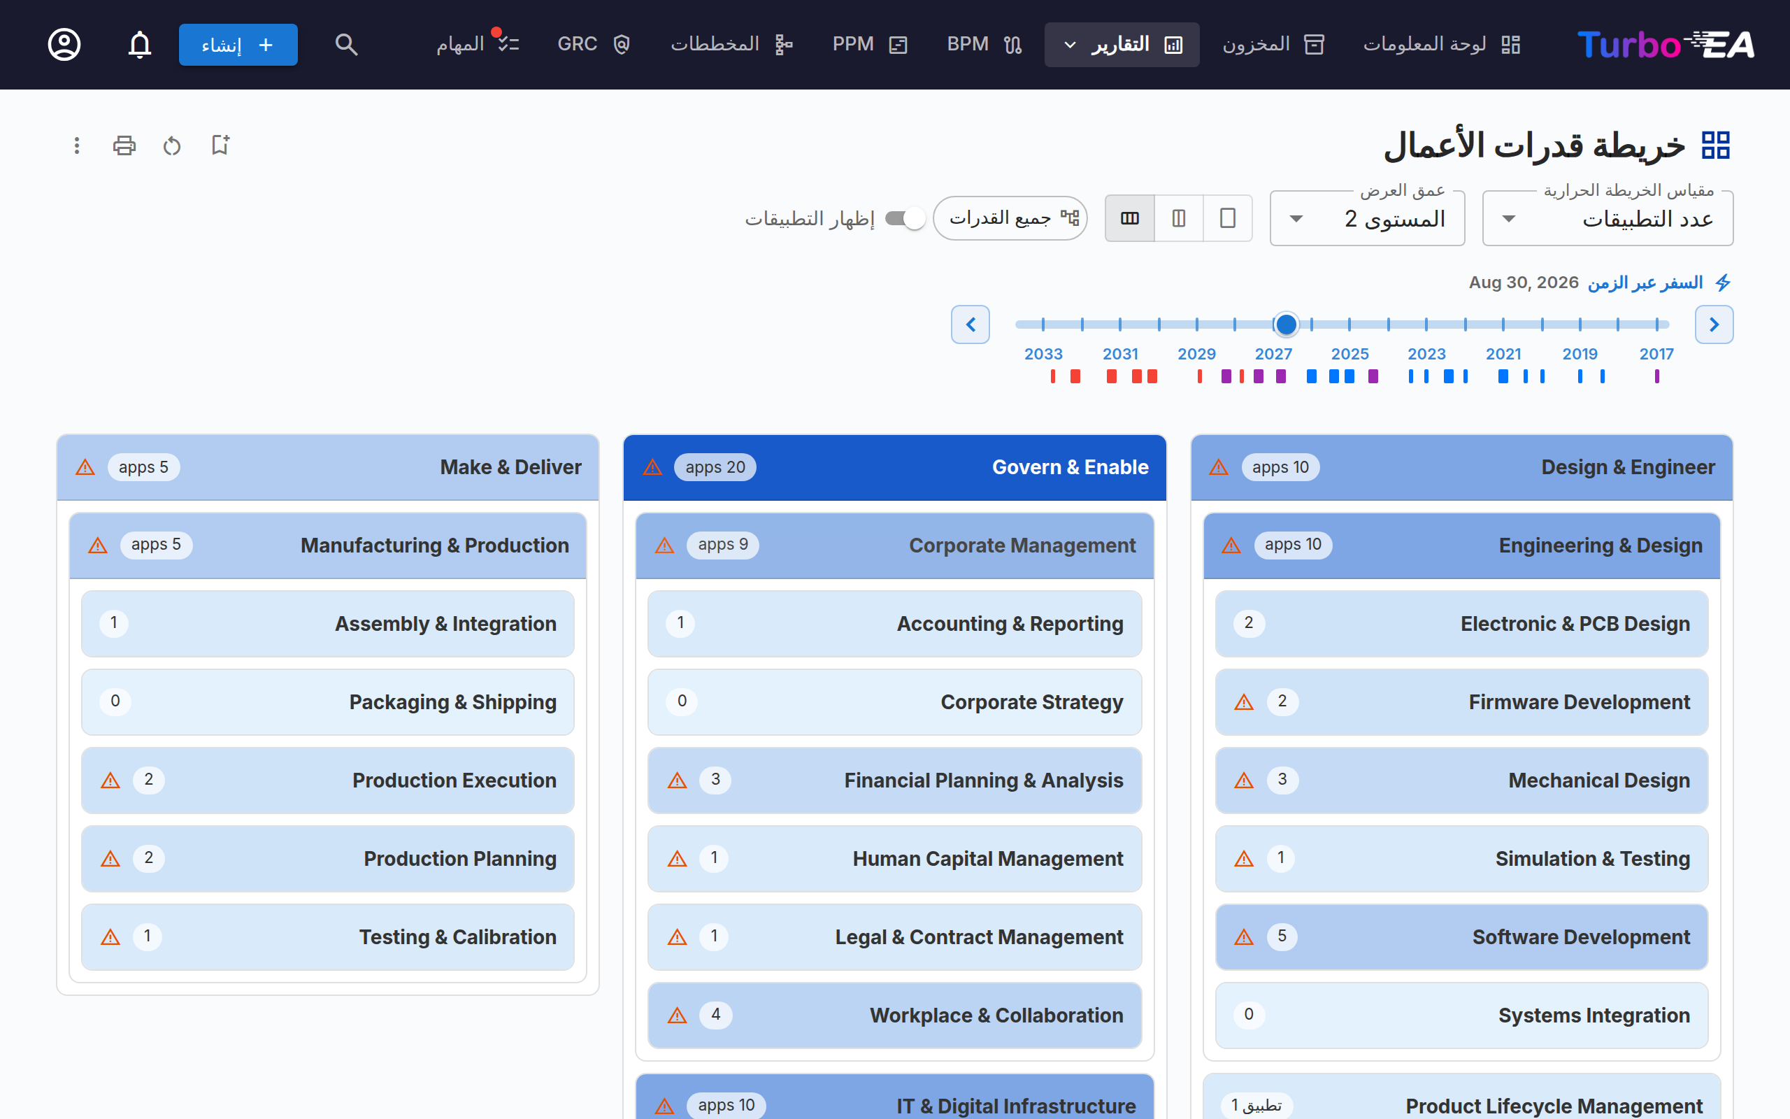
Task: Click the all capabilities filter chip
Action: coord(1010,218)
